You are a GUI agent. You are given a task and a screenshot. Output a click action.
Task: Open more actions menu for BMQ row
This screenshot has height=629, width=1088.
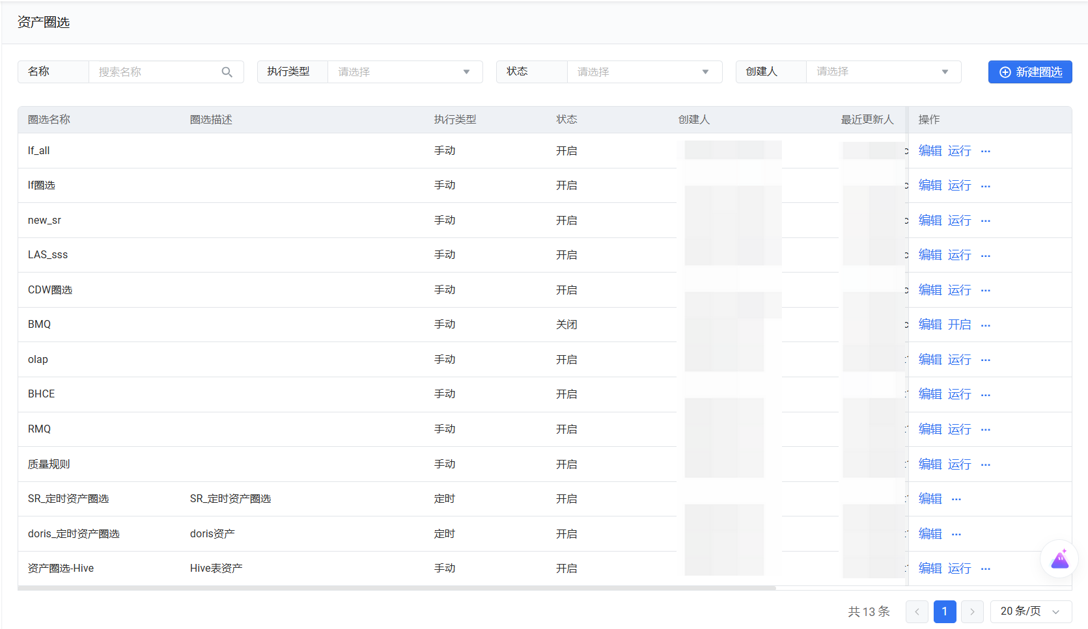pyautogui.click(x=985, y=325)
